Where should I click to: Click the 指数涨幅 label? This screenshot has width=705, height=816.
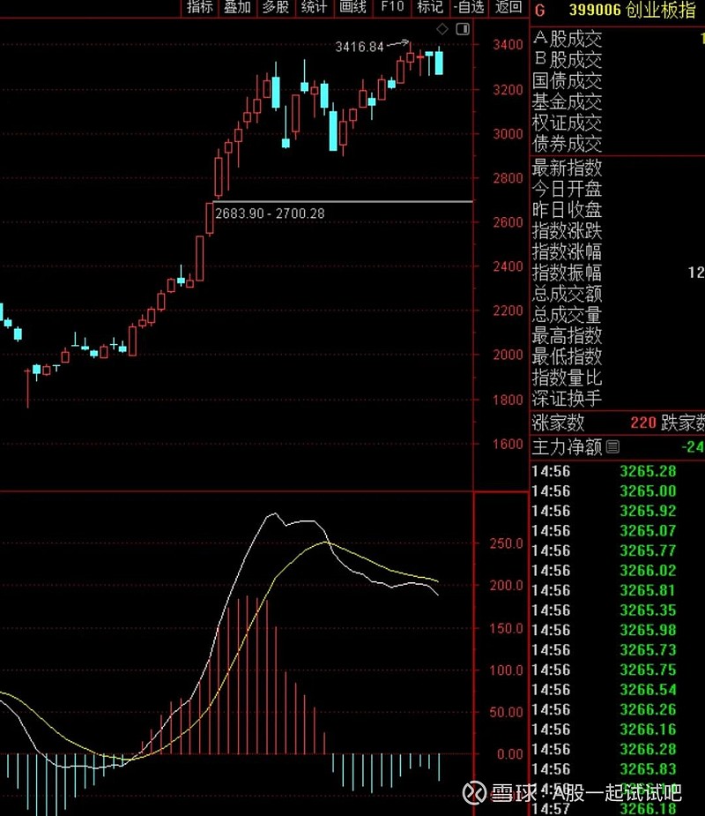(567, 251)
